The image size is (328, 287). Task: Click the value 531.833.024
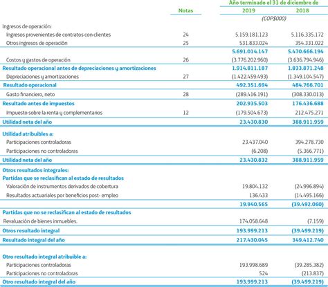click(x=253, y=43)
